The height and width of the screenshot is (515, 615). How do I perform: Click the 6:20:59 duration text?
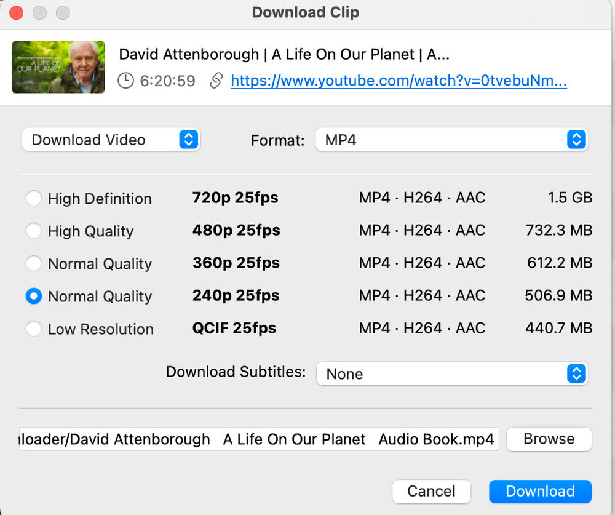[167, 81]
